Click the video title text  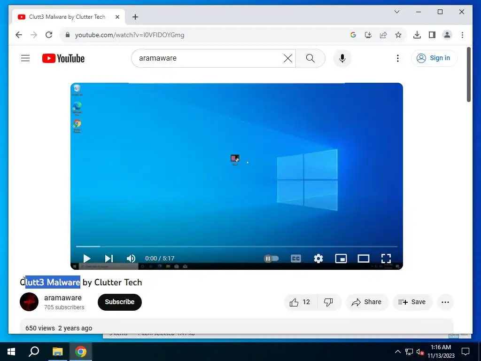pyautogui.click(x=81, y=282)
